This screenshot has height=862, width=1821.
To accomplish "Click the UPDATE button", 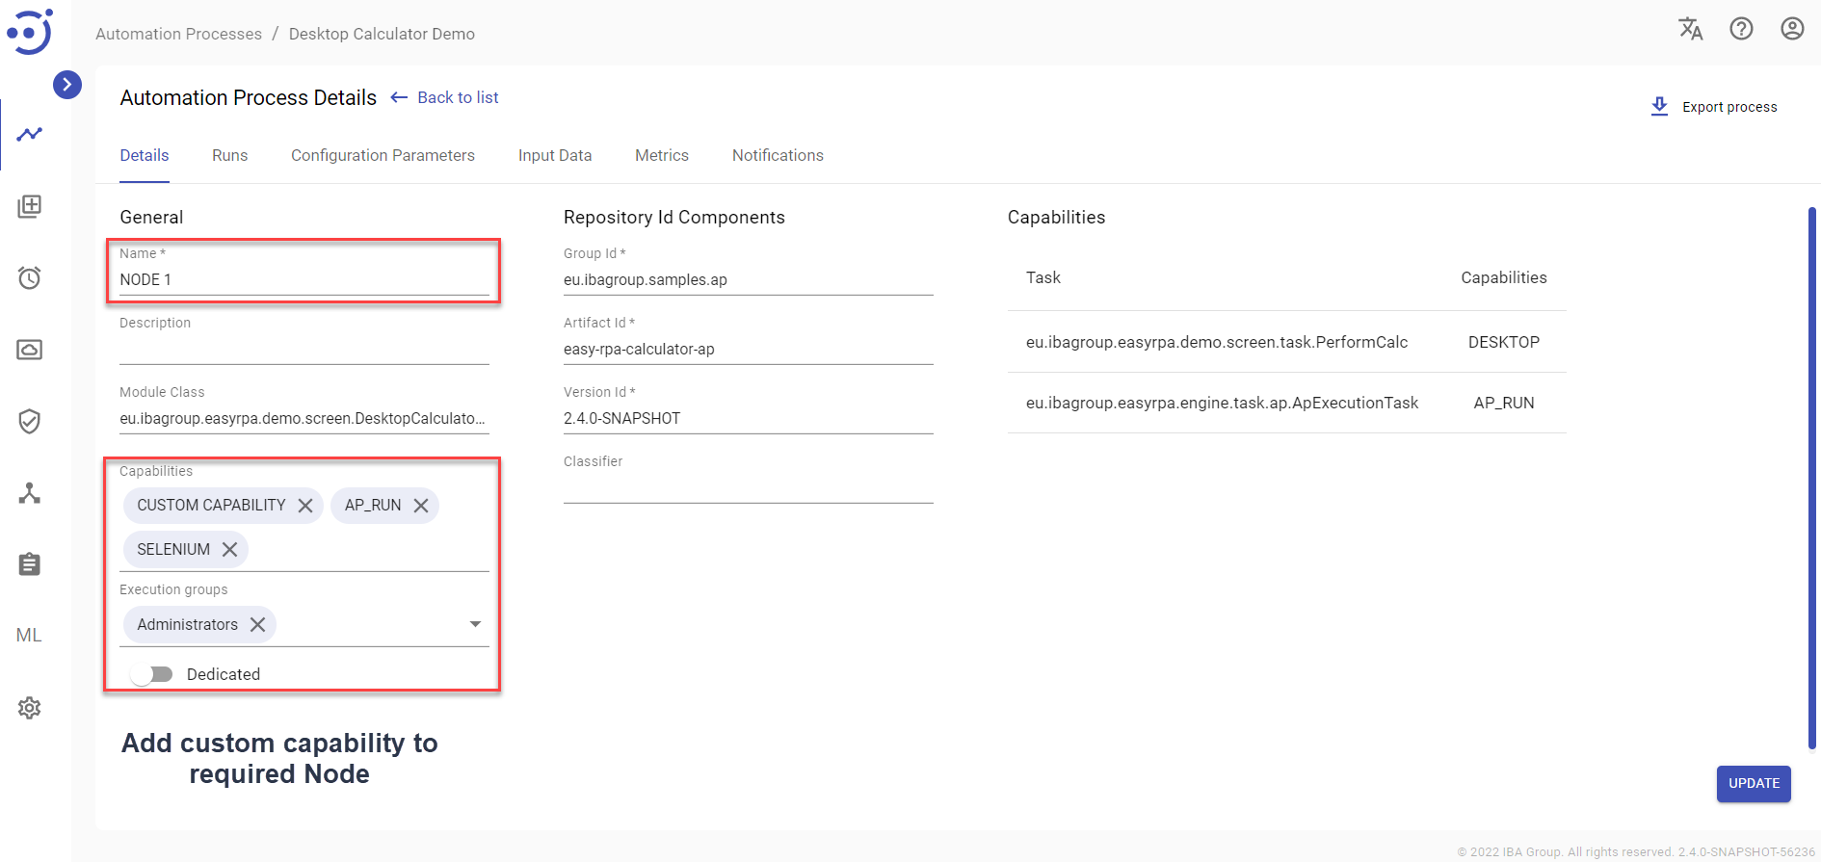I will click(1753, 784).
